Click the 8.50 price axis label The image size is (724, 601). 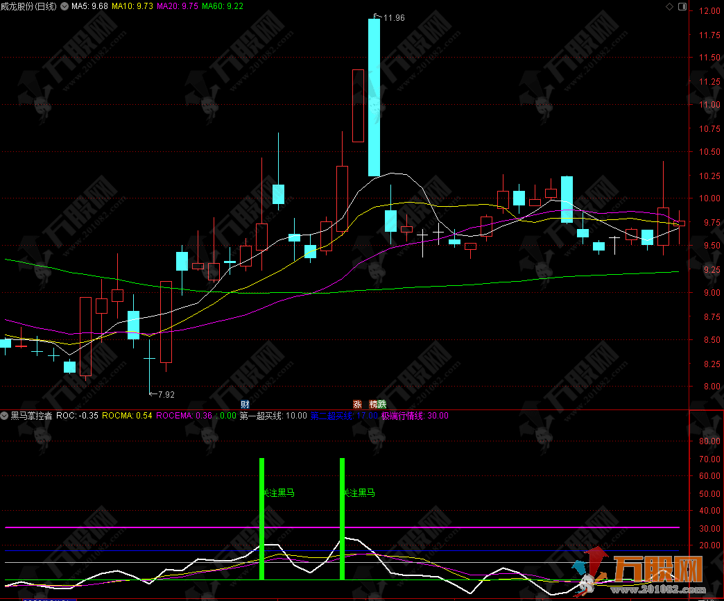pos(711,340)
